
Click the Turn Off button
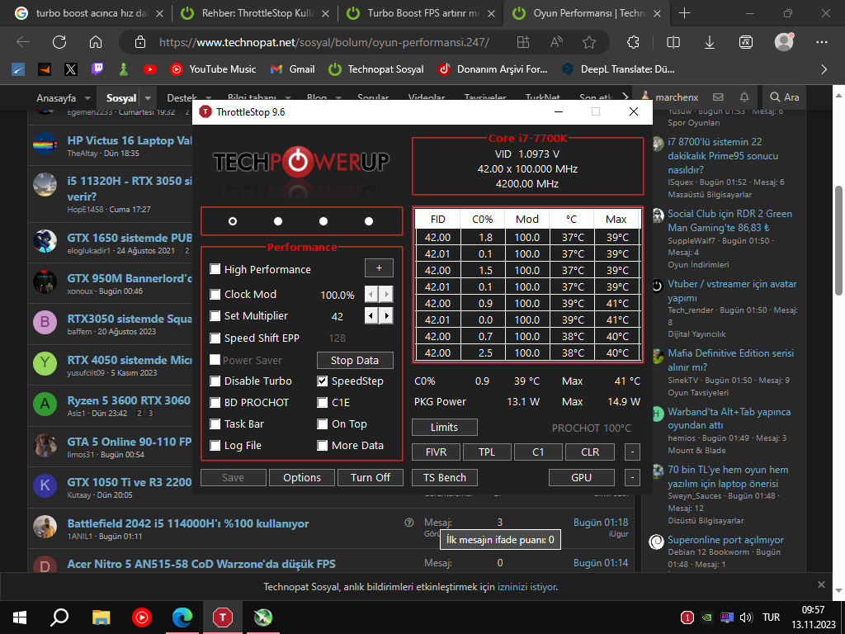[x=371, y=478]
